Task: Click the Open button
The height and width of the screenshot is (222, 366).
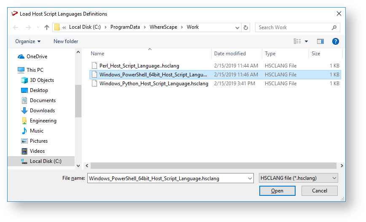Action: coord(277,191)
